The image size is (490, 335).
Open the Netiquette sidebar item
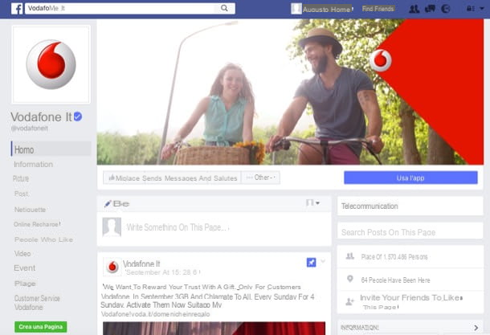pos(30,210)
